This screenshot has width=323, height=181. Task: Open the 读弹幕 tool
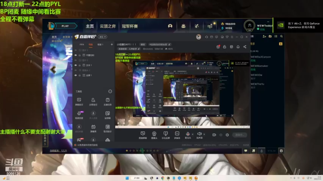tap(107, 115)
